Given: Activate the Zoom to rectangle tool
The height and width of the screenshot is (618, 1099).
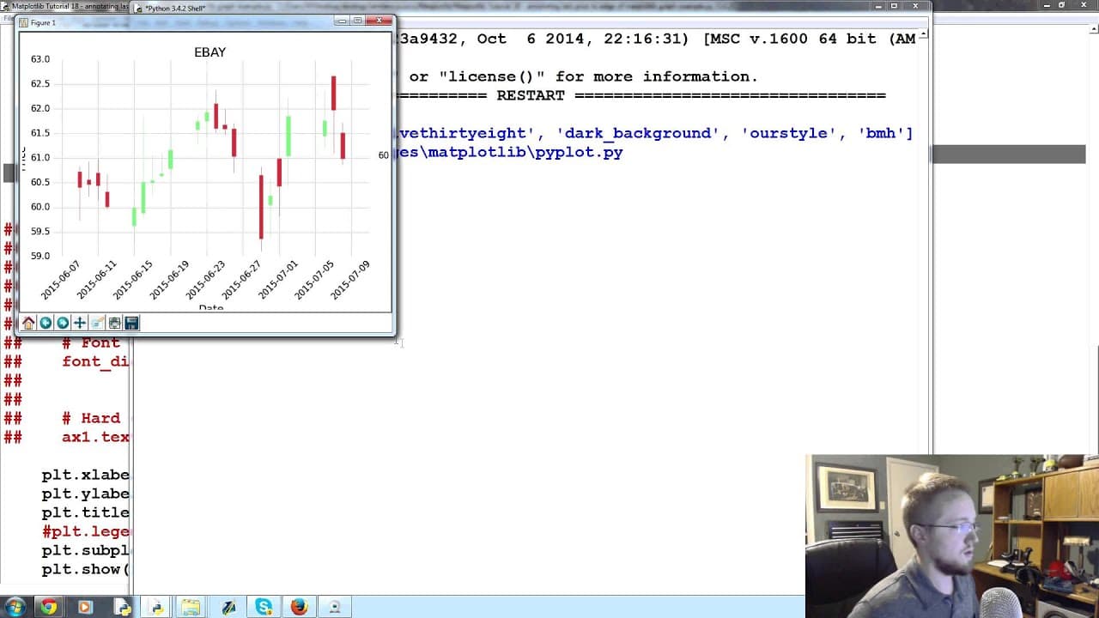Looking at the screenshot, I should pyautogui.click(x=97, y=323).
